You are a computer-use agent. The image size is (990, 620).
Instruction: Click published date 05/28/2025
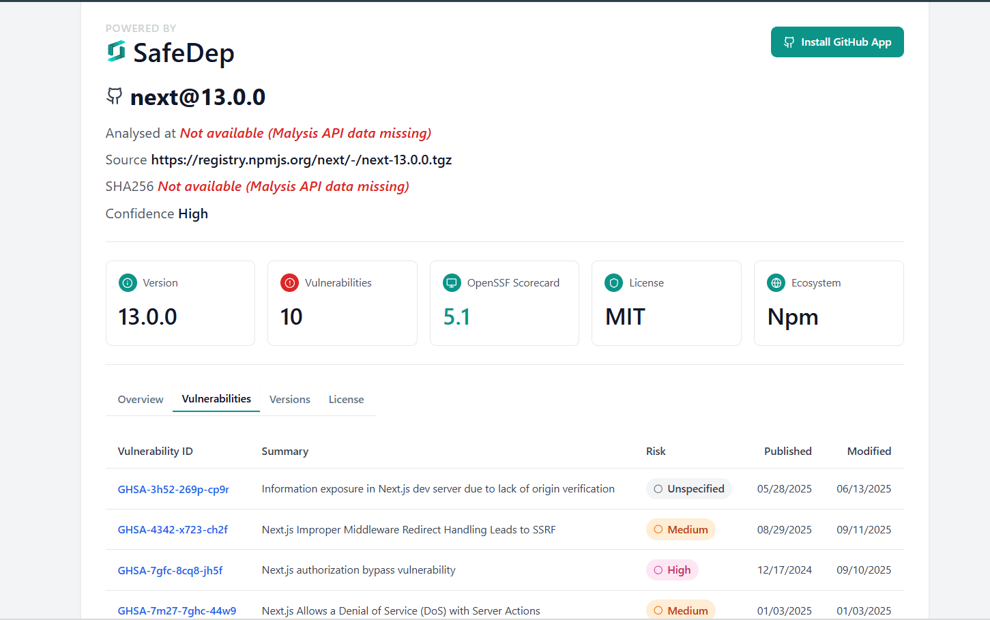point(785,489)
